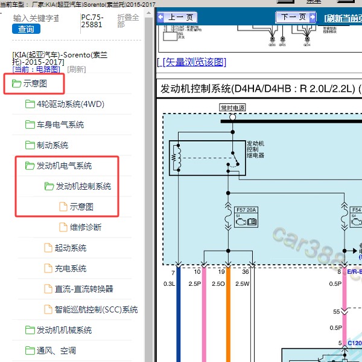
Task: Expand the 发动机机械系统 folder
Action: [64, 330]
